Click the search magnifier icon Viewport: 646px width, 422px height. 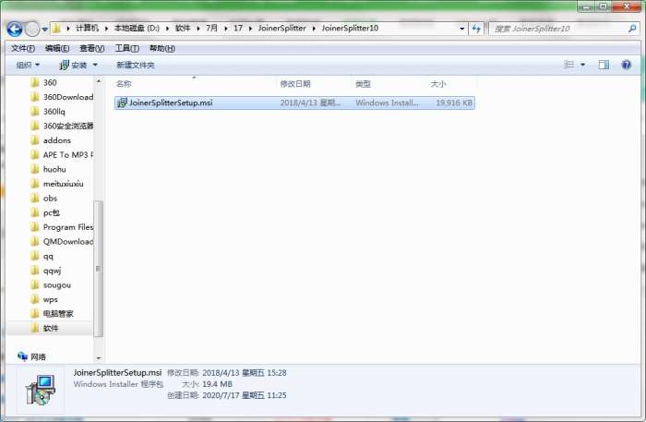tap(632, 29)
